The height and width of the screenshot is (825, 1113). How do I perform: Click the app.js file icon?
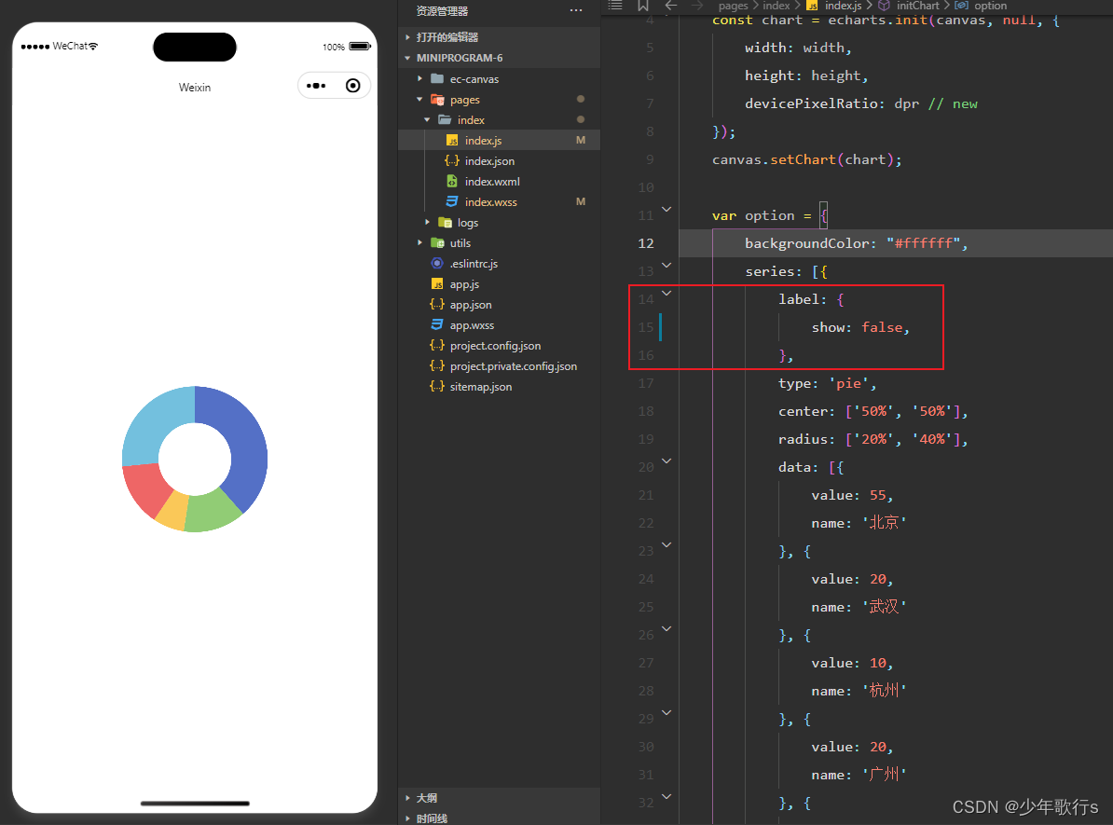[x=437, y=284]
